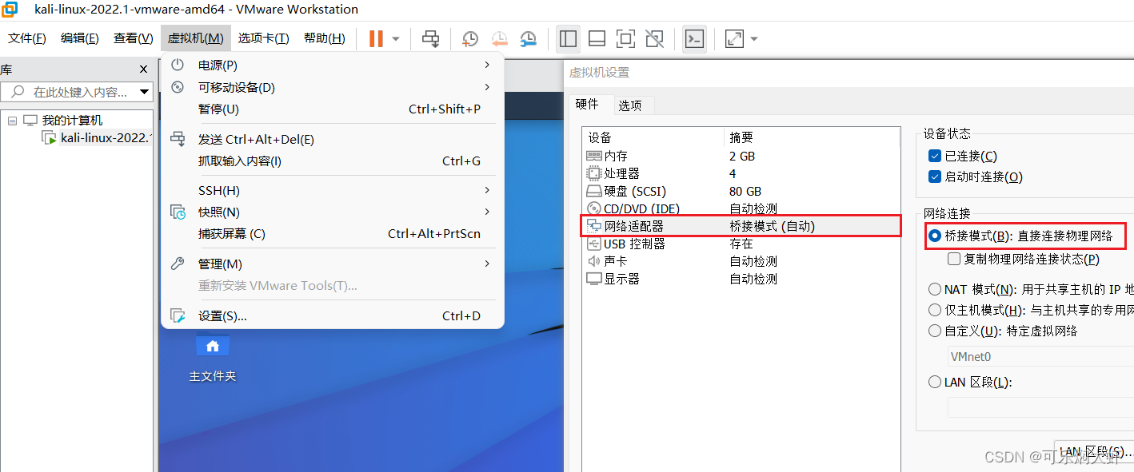Click the snapshot icon beside 快照(N)
The image size is (1134, 472).
click(178, 212)
